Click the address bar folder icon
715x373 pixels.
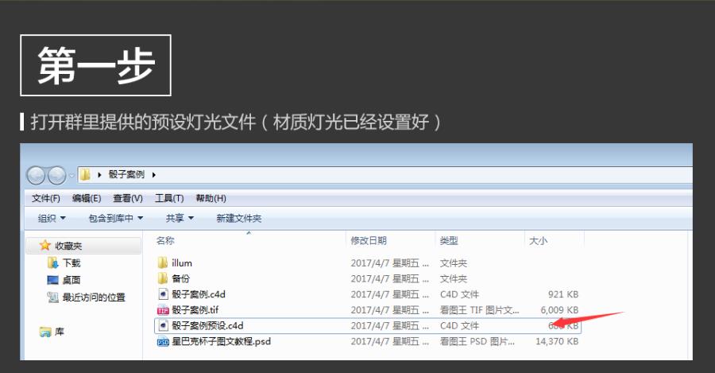click(85, 175)
